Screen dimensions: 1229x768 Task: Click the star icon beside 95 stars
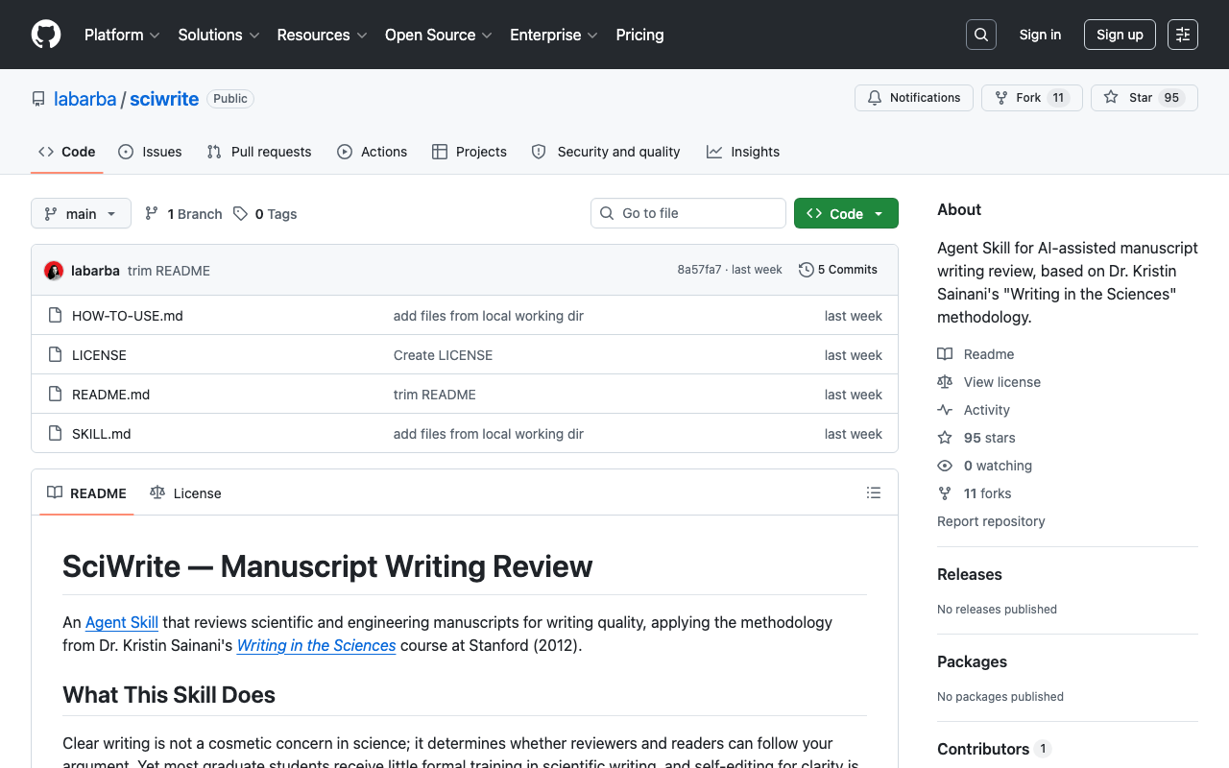945,438
